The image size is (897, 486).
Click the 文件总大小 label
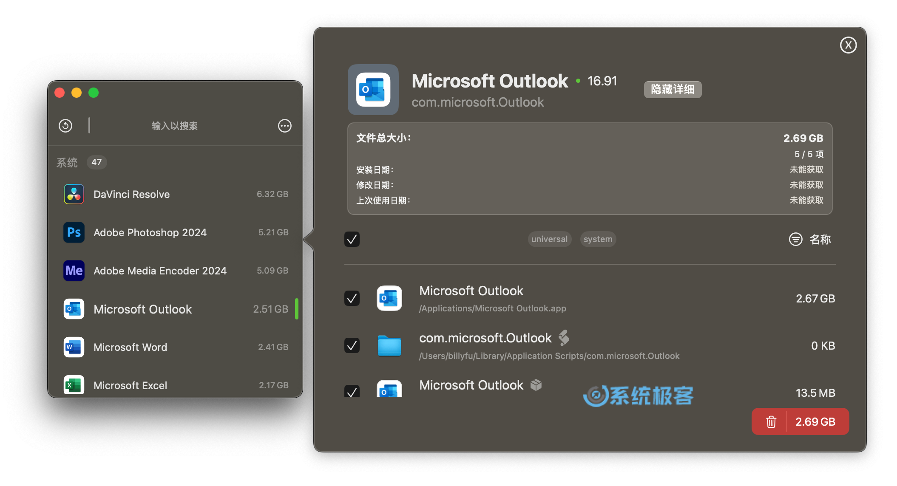click(383, 138)
